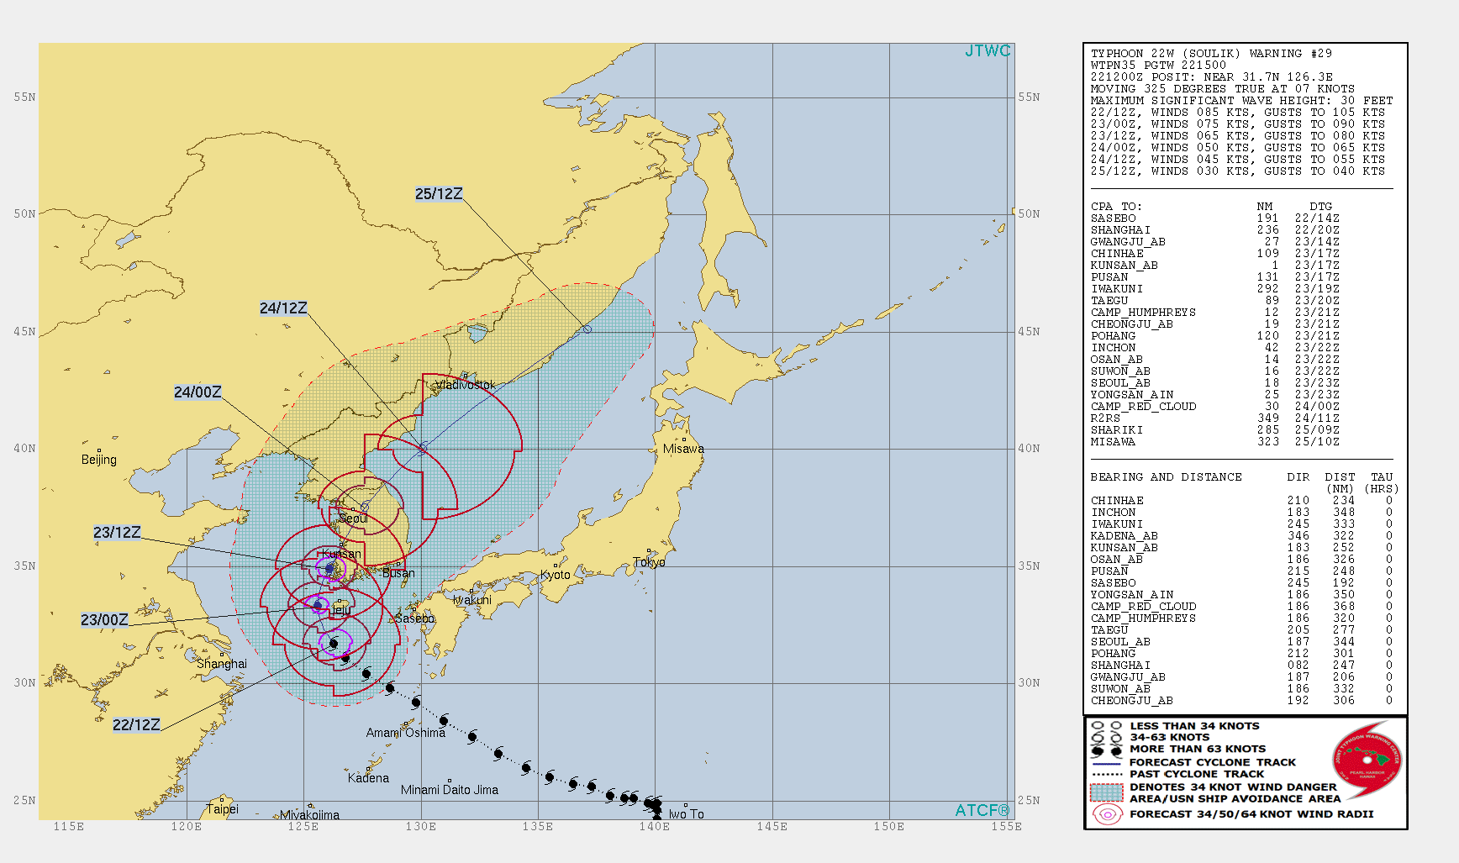Click the MISAWA row in CPA table
This screenshot has height=863, width=1459.
1214,441
